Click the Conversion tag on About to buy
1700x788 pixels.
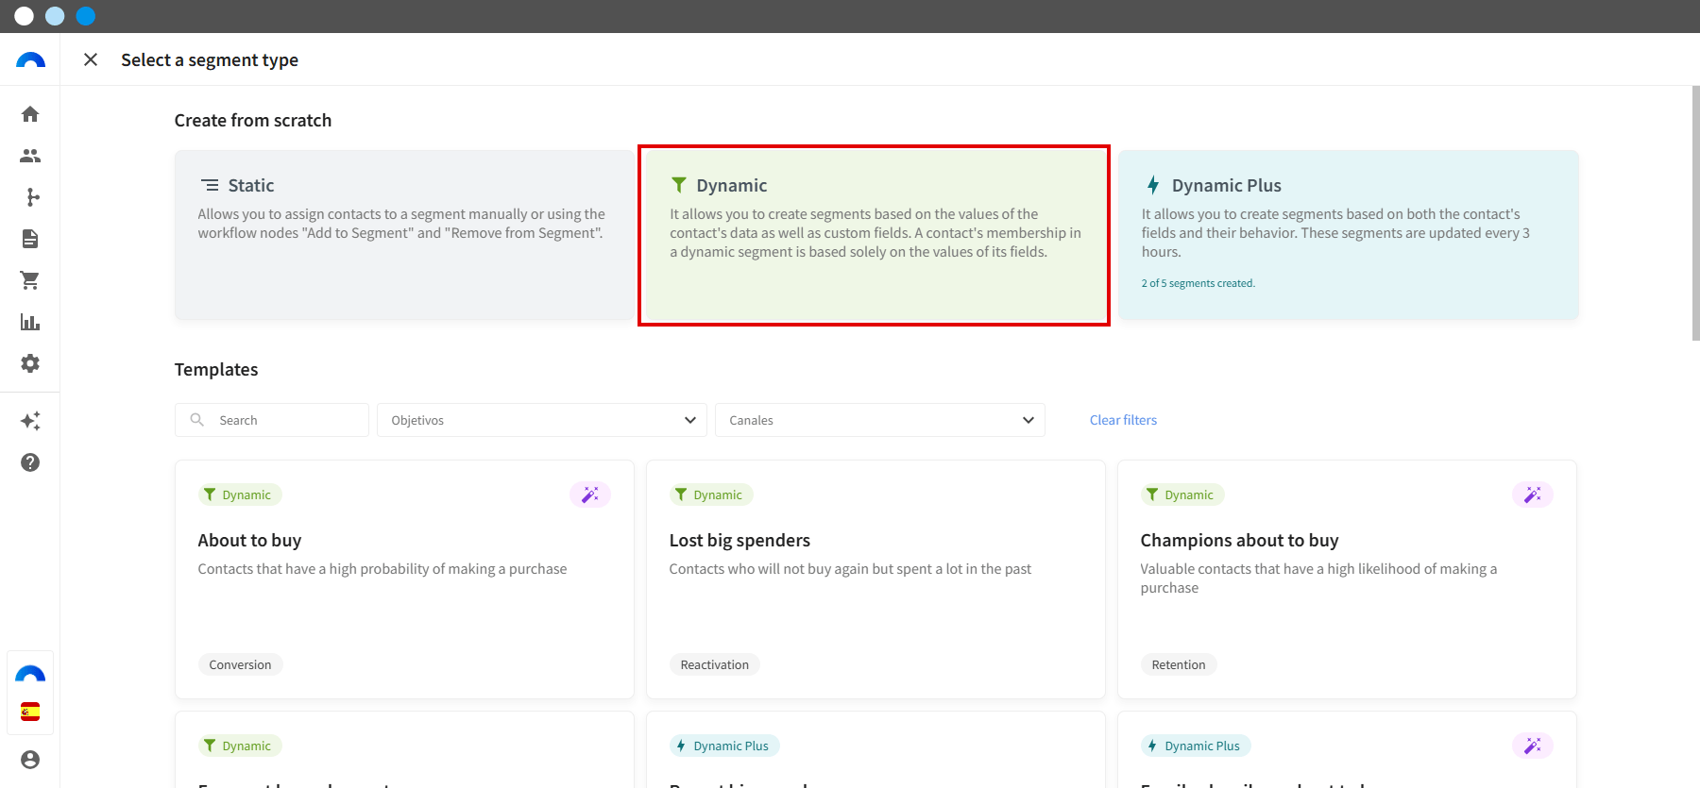[240, 664]
